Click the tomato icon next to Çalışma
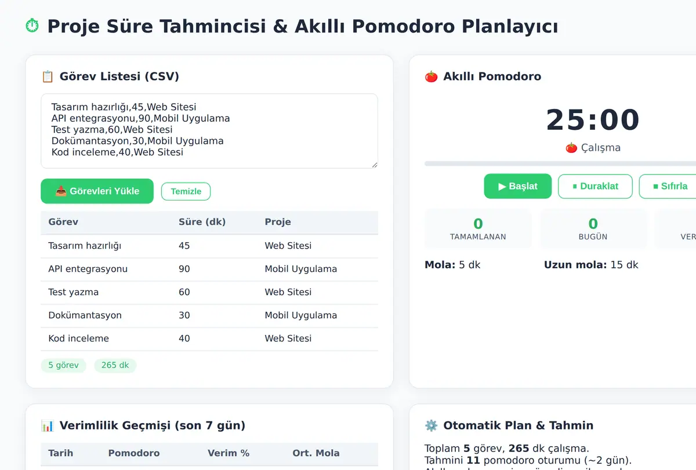The image size is (696, 470). point(571,148)
